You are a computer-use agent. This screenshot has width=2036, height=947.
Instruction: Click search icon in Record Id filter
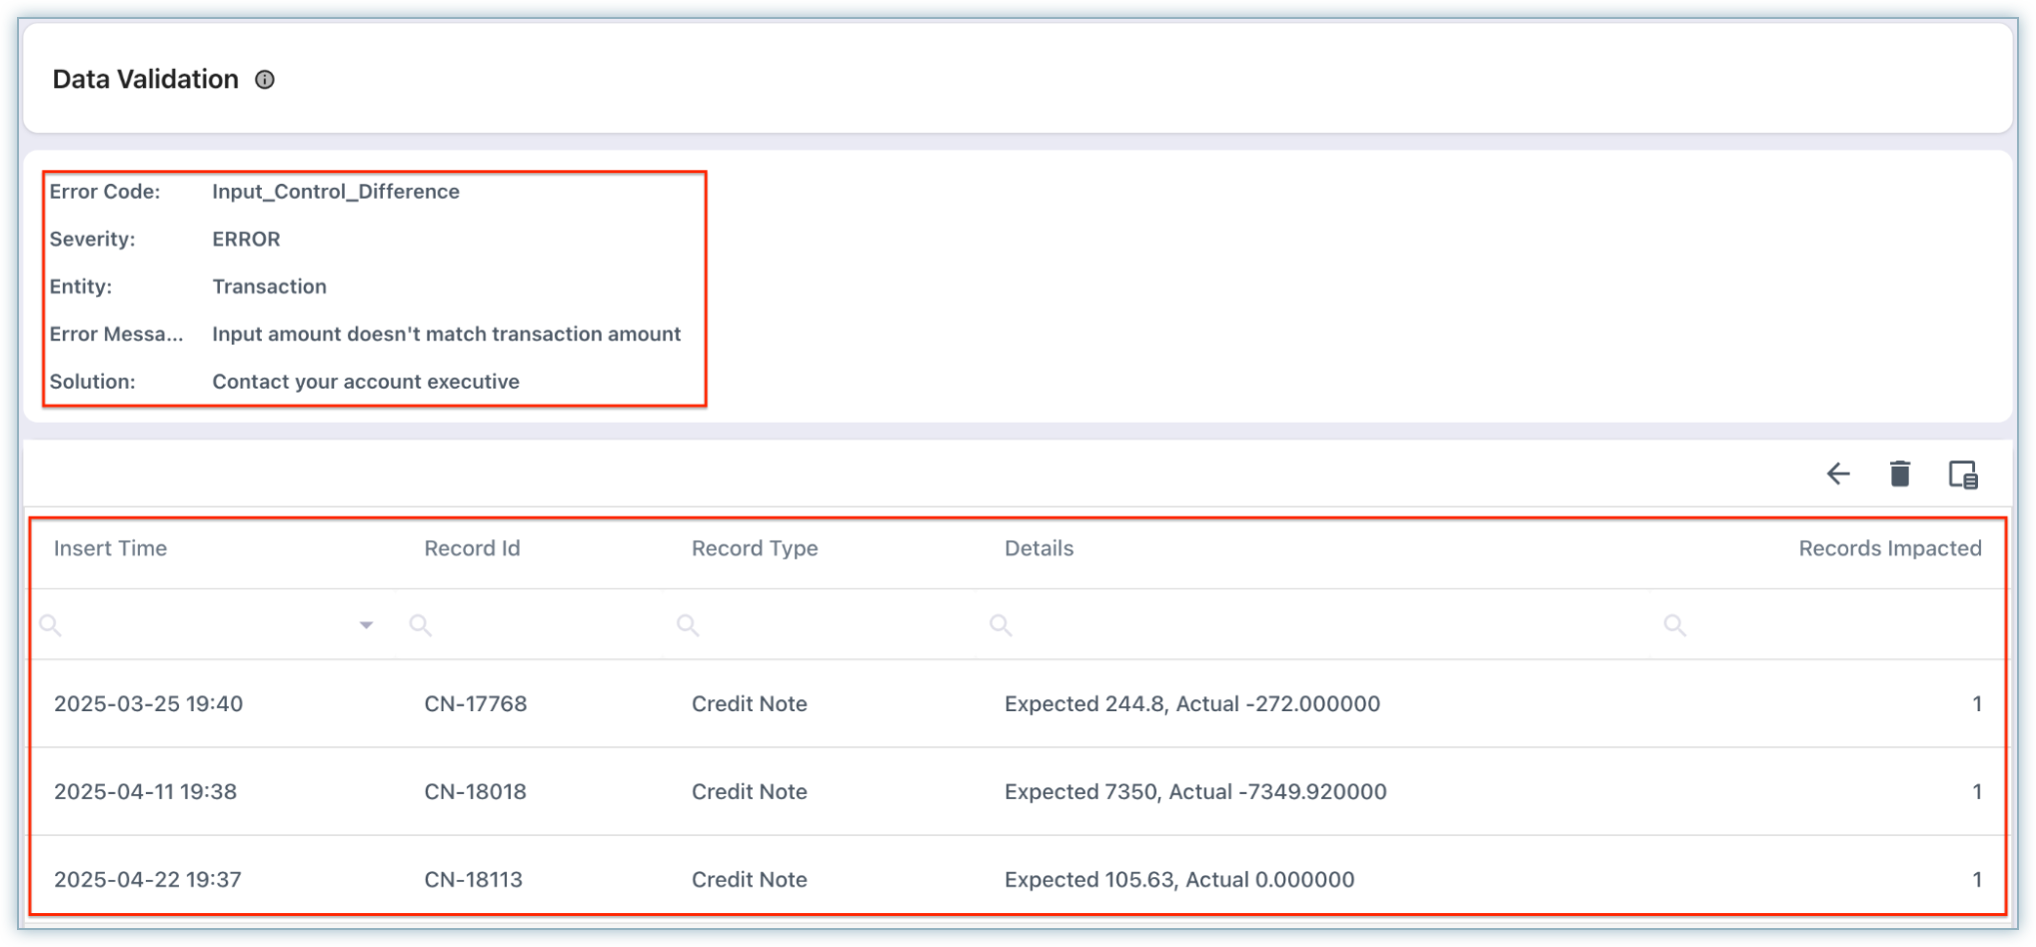421,625
